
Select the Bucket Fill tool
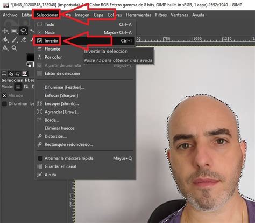point(5,39)
